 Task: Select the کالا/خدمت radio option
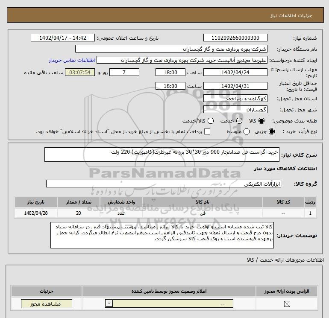coord(211,121)
